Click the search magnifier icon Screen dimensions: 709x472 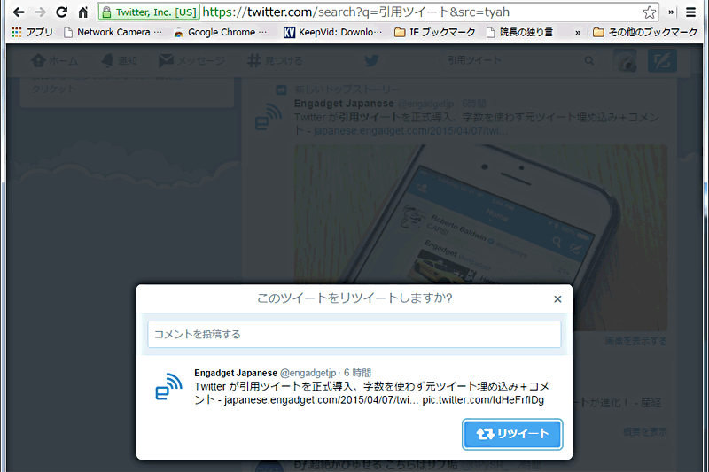pyautogui.click(x=588, y=60)
